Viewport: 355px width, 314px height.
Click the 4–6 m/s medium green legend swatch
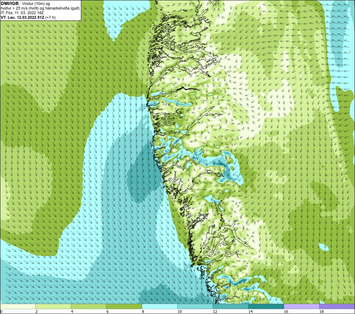[89, 306]
